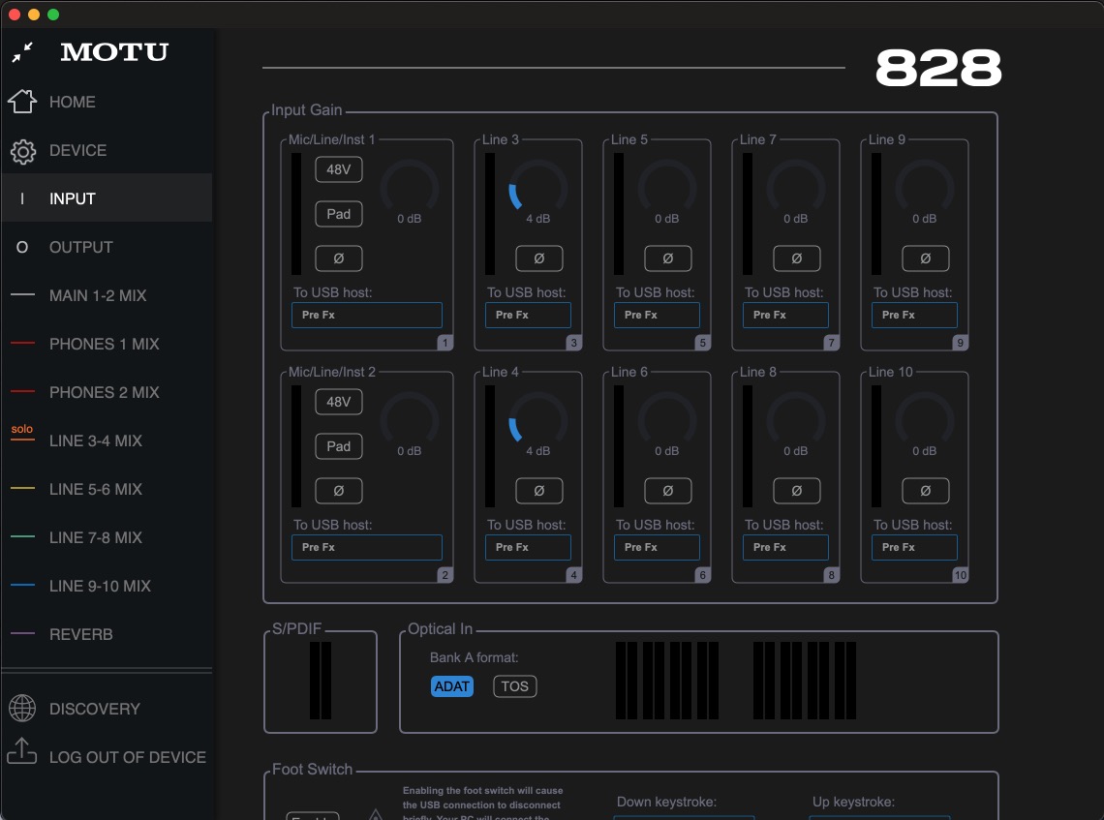Open the DISCOVERY page
The width and height of the screenshot is (1104, 820).
[107, 709]
